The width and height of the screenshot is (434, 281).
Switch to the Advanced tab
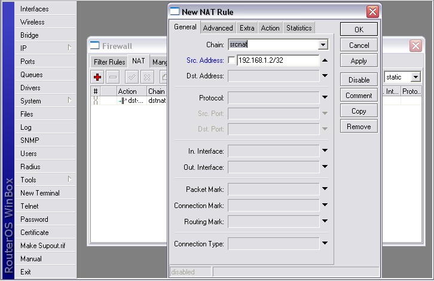(218, 28)
